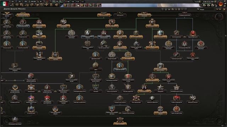The width and height of the screenshot is (227, 127).
Task: Click the date and time display at top right
Action: [x=208, y=1]
